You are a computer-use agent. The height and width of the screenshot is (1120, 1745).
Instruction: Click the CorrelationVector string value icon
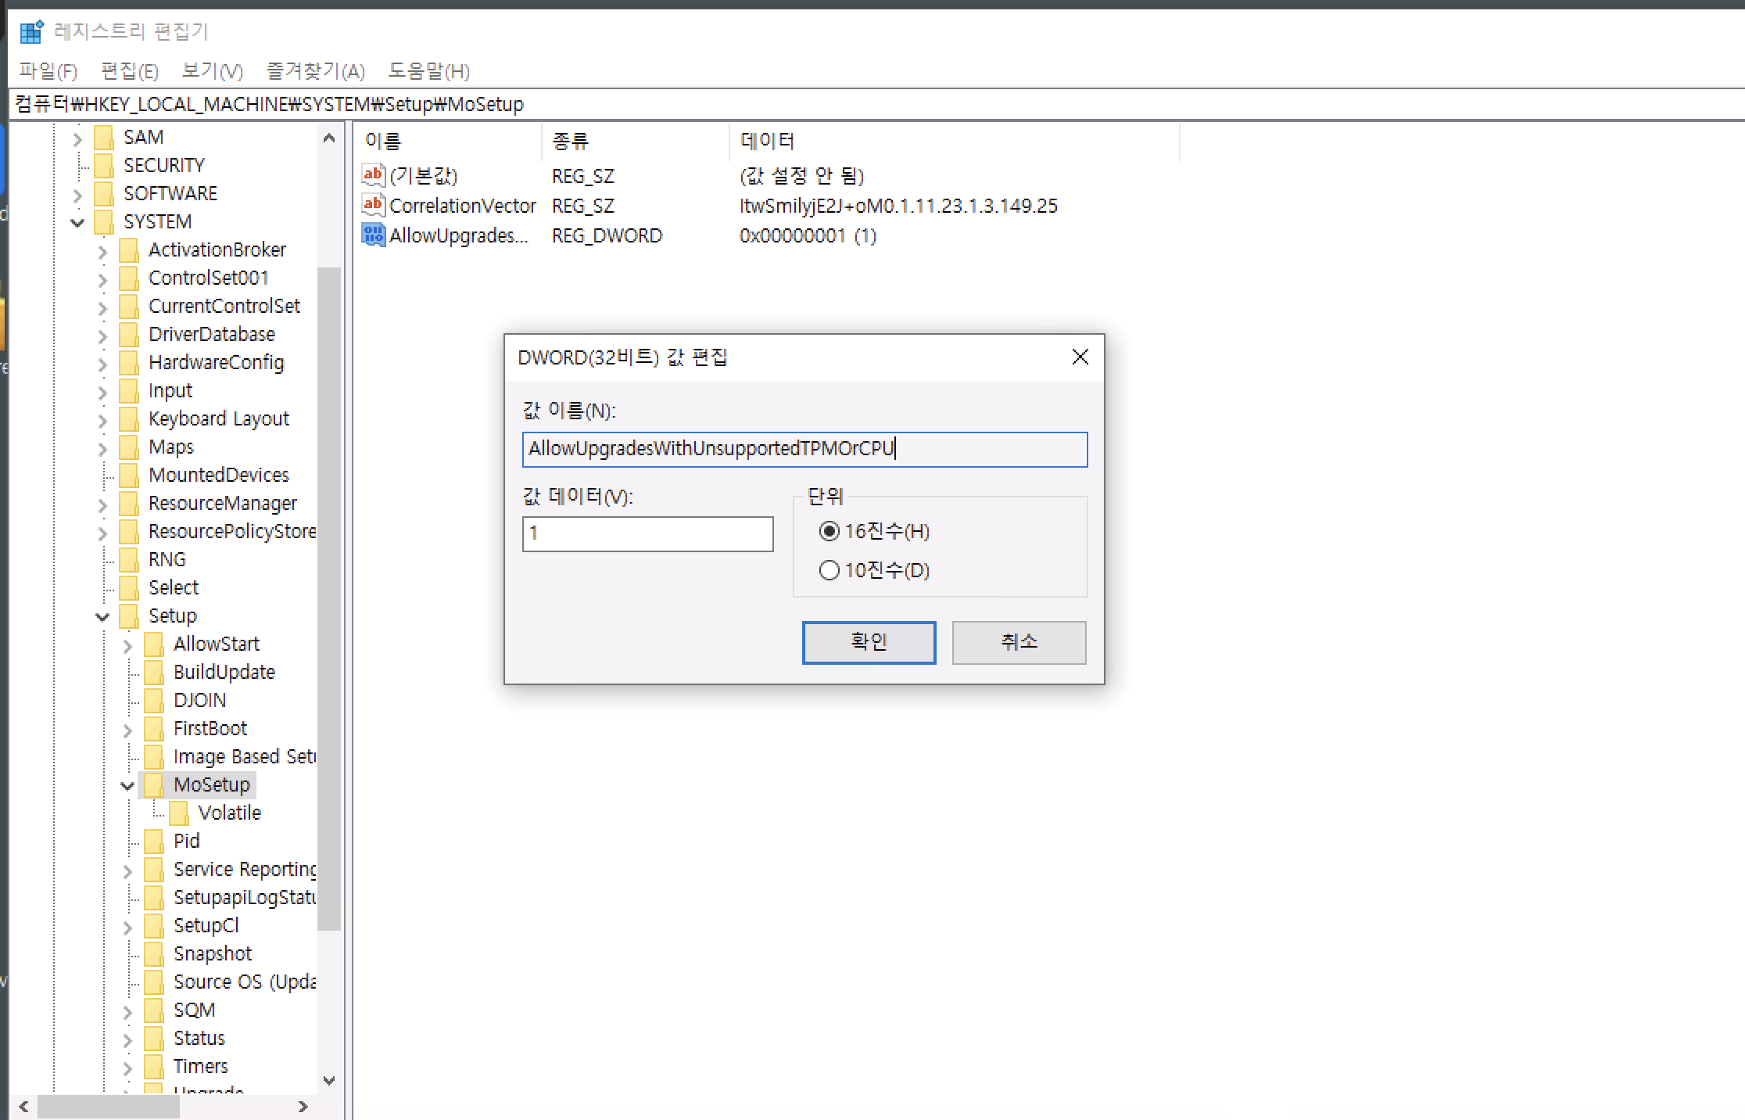(374, 205)
